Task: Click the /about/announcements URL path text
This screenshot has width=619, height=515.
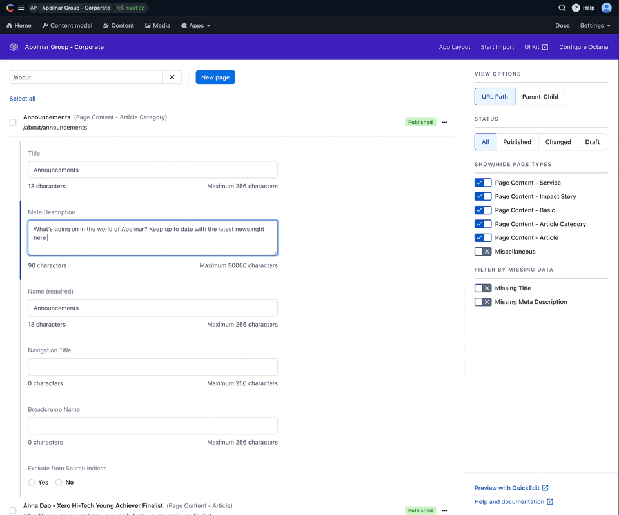Action: (x=55, y=128)
